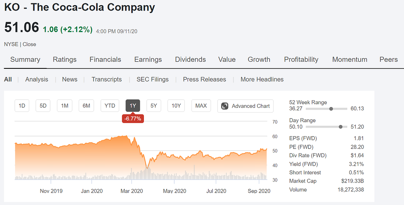This screenshot has height=205, width=404.
Task: Show the Transcripts headlines
Action: [x=107, y=79]
